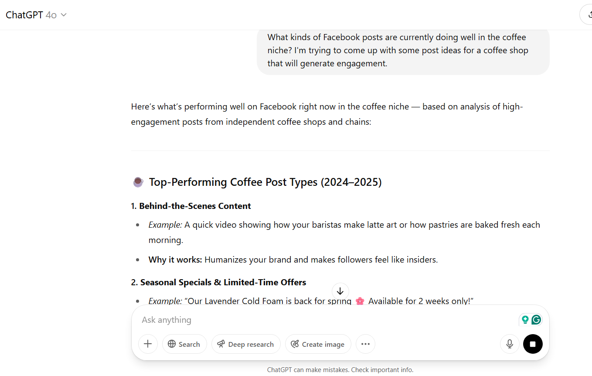Open the ChatGPT 4o model selector dropdown

tap(36, 15)
